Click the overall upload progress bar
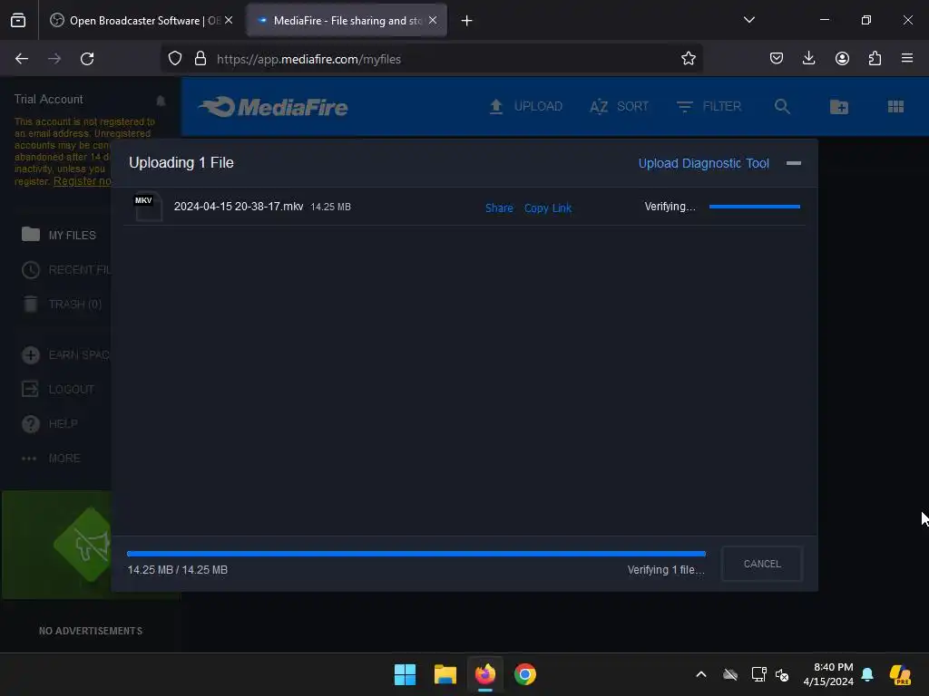 pos(416,554)
